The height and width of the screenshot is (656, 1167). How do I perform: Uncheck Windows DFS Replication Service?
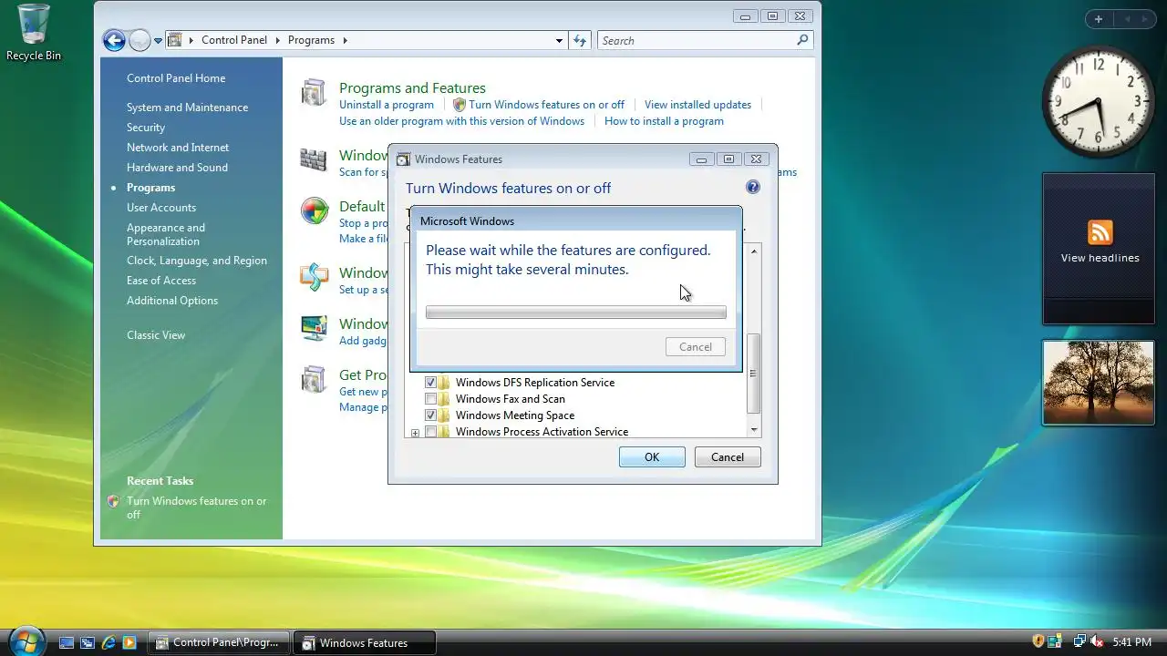pyautogui.click(x=430, y=383)
